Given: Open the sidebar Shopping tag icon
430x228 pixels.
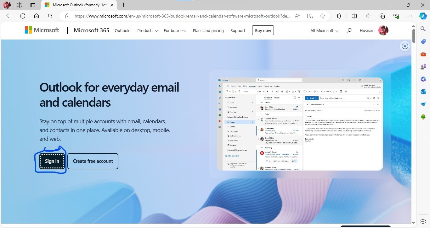Looking at the screenshot, I should [423, 42].
